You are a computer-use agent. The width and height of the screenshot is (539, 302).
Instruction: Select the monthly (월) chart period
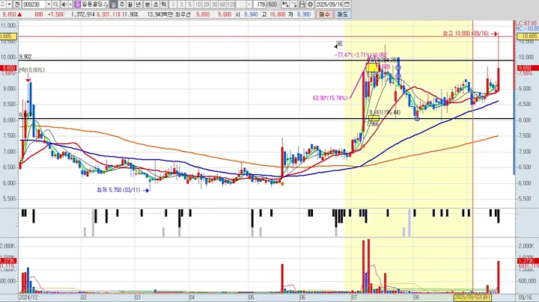pyautogui.click(x=130, y=4)
